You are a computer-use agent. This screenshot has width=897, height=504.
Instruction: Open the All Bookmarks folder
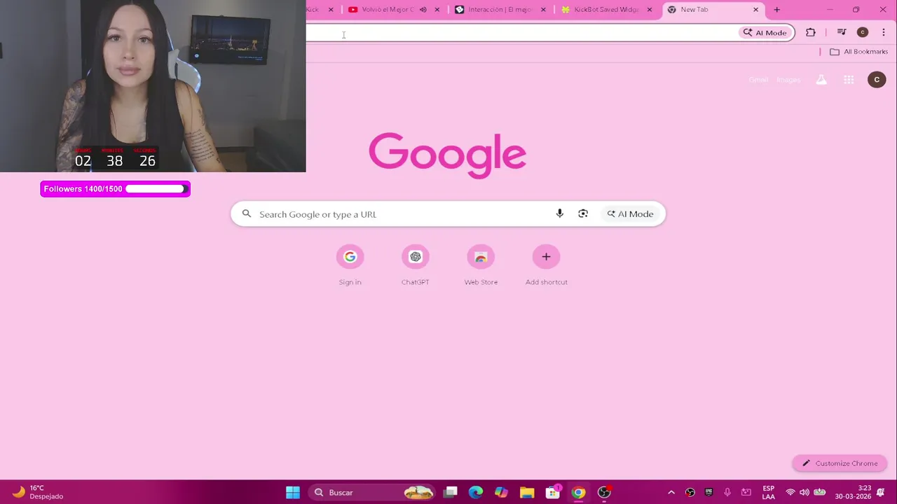coord(858,52)
